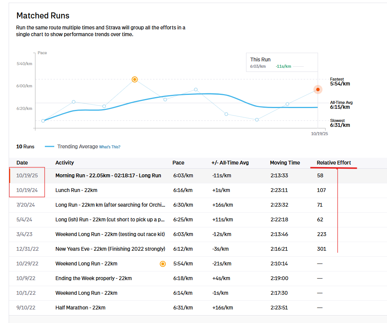
Task: Open the Lunch Run - 22km activity
Action: [x=76, y=190]
